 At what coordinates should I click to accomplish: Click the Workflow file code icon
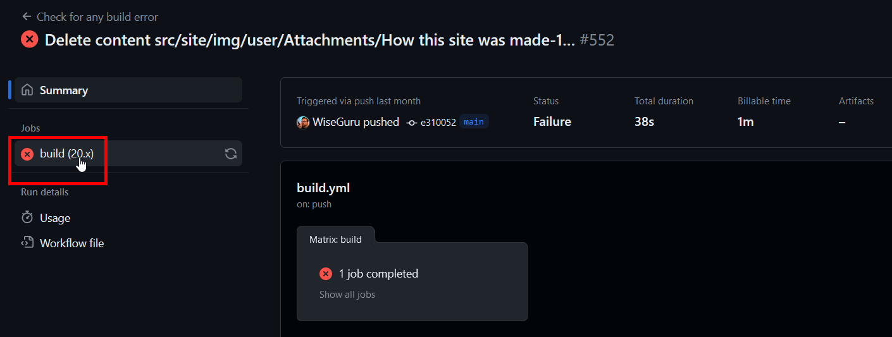[27, 243]
